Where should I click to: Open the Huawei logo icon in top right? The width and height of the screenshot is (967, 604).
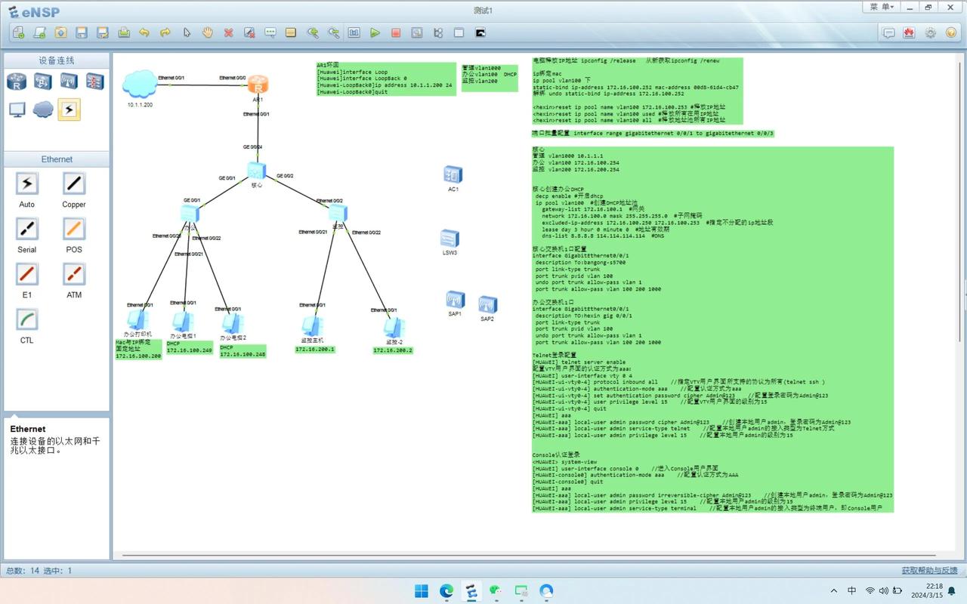tap(909, 33)
